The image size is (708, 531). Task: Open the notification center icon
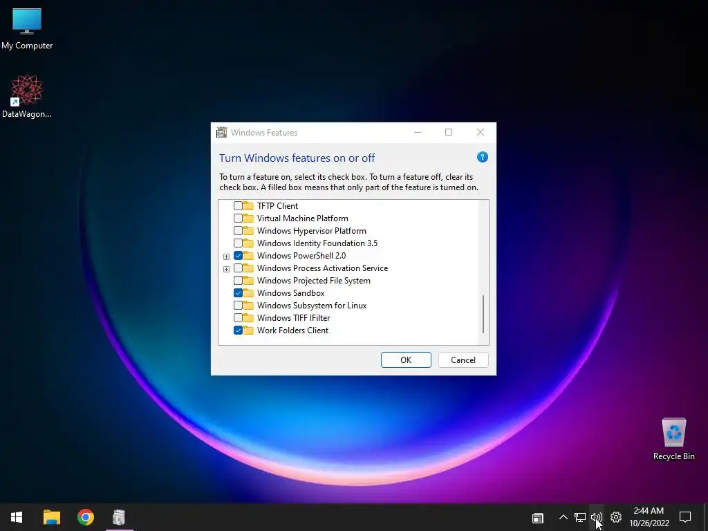click(x=685, y=517)
